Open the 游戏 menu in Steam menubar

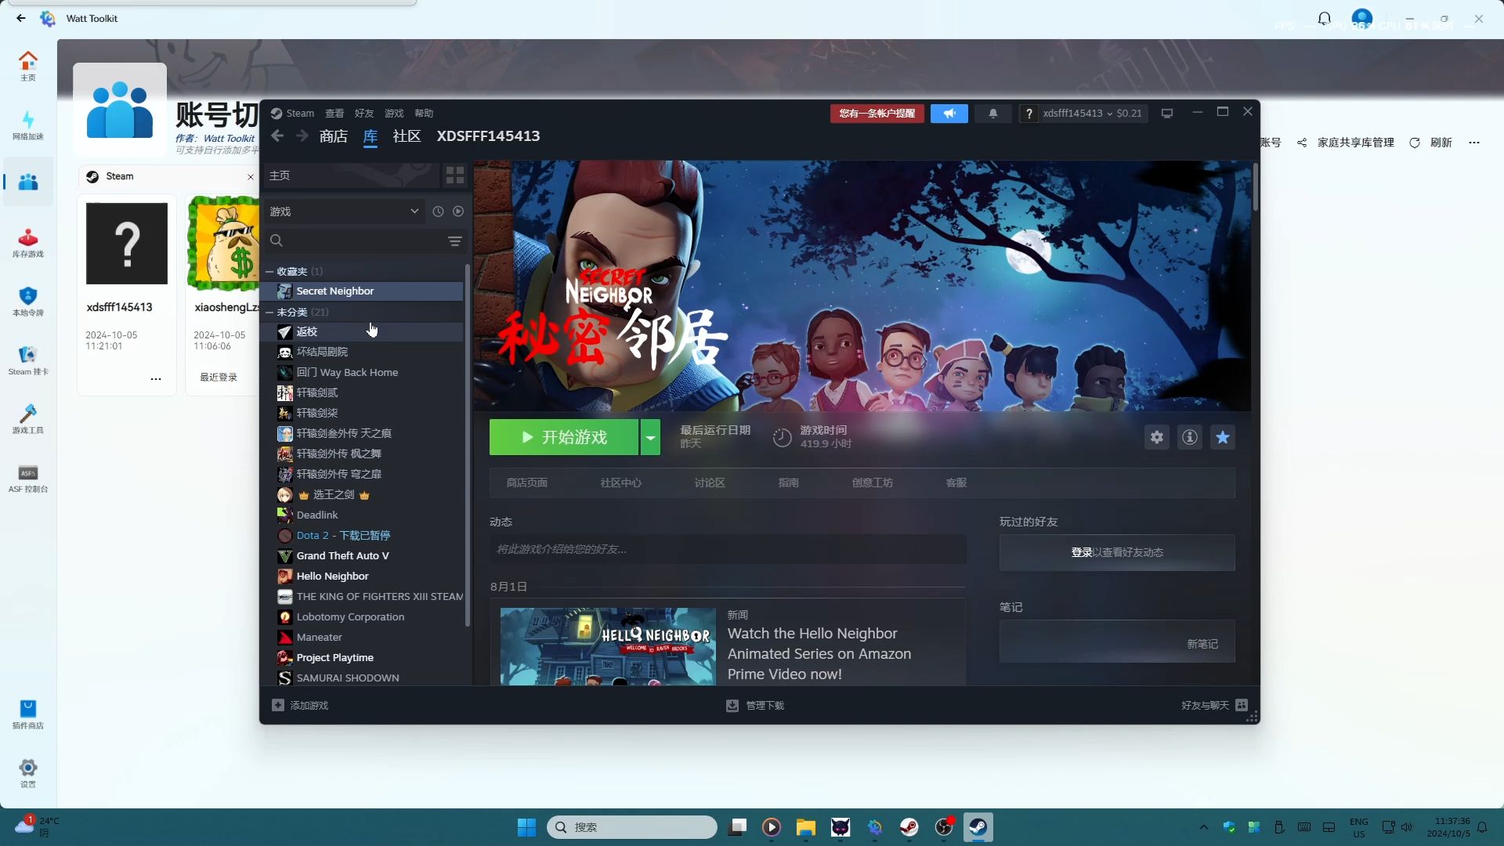[x=394, y=114]
